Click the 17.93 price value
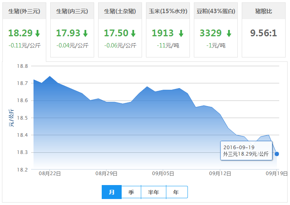 click(x=68, y=33)
